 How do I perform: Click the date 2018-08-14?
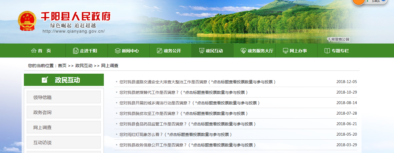[x=346, y=103]
